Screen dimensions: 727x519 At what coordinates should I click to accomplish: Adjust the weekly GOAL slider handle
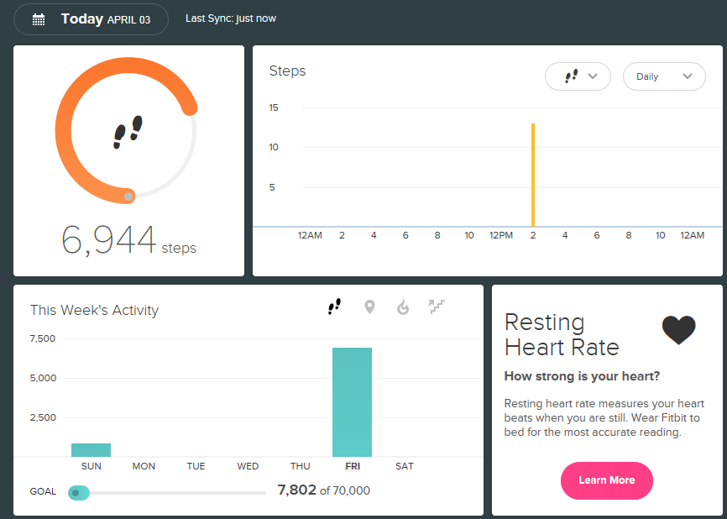click(79, 493)
